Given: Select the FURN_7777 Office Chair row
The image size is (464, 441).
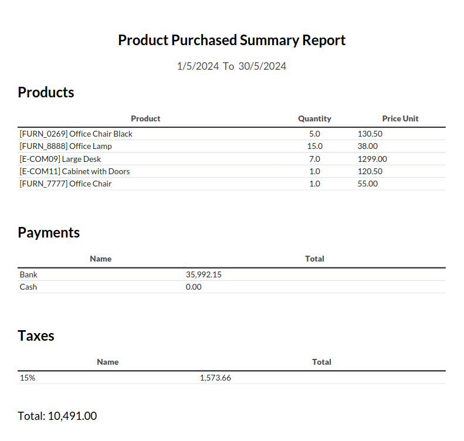Looking at the screenshot, I should tap(66, 184).
